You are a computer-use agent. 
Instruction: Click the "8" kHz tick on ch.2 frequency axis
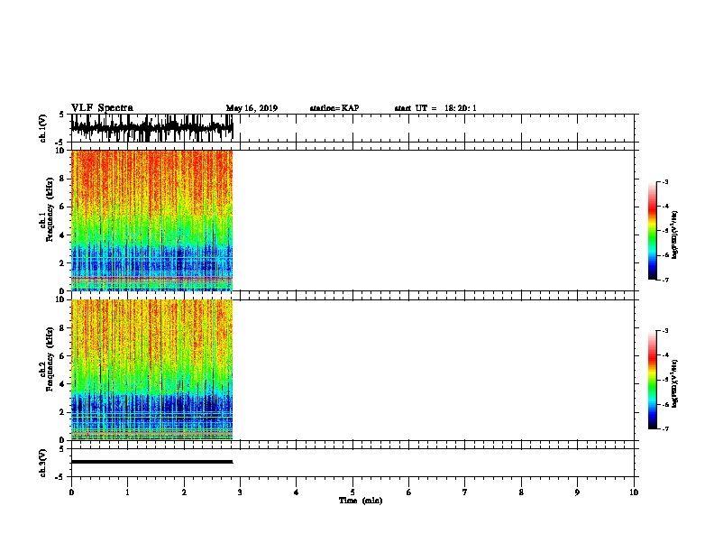(62, 328)
